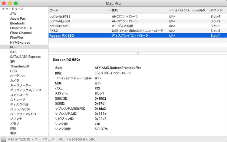Select Apple Pay in the sidebar
This screenshot has height=142, width=227.
click(18, 18)
